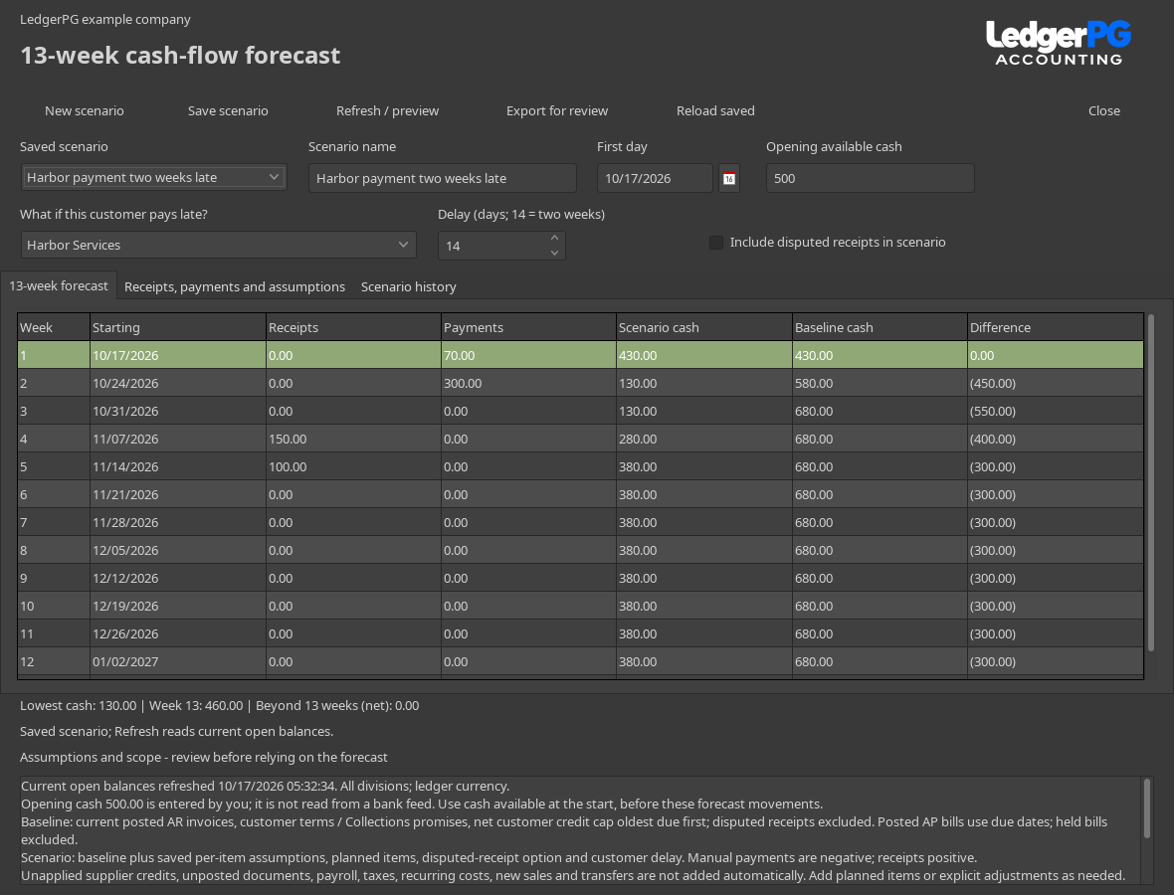Open Receipts, payments and assumptions tab
Screen dimensions: 1174x895
coord(235,286)
